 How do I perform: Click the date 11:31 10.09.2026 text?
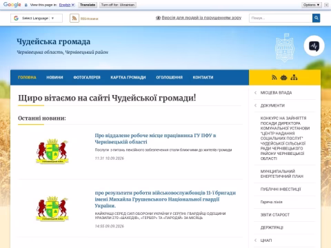[110, 158]
